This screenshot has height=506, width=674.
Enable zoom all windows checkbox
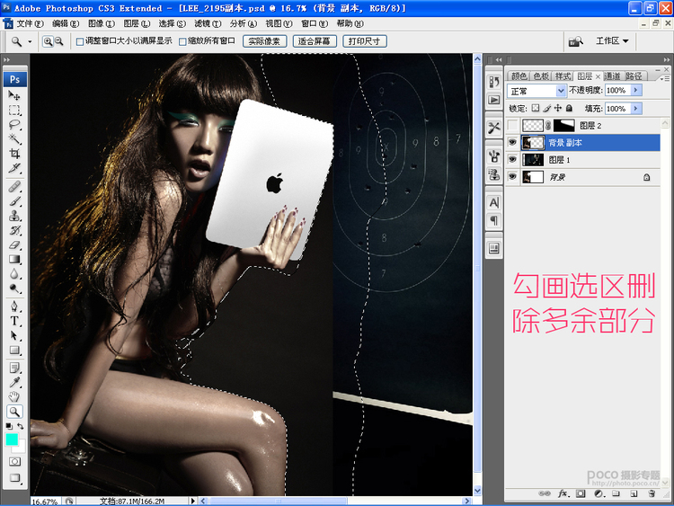[182, 41]
